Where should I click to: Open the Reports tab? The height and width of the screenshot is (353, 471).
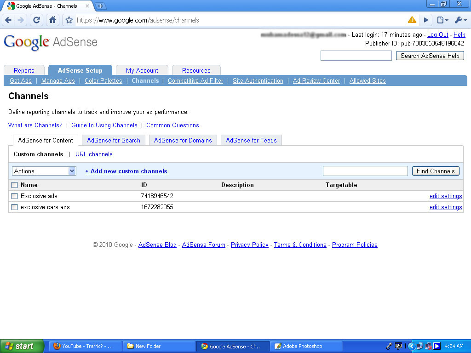(x=24, y=70)
